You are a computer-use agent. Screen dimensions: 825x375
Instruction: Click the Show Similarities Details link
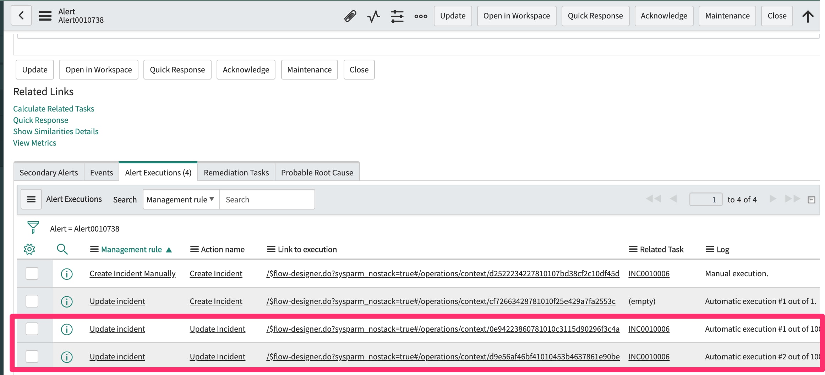(56, 131)
